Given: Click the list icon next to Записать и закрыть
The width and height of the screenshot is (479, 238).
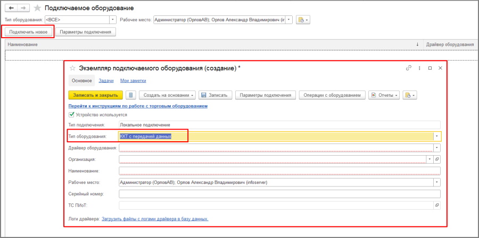Looking at the screenshot, I should tap(131, 95).
